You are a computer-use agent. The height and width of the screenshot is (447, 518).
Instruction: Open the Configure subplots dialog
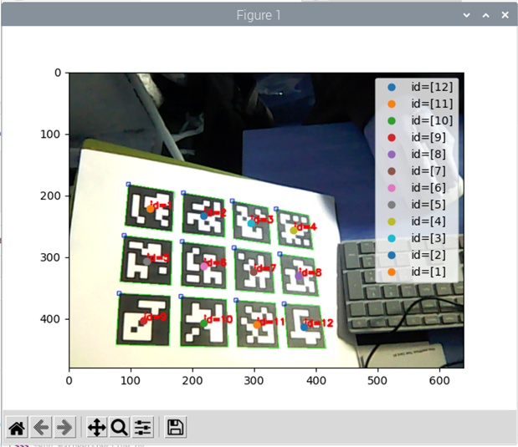[x=143, y=427]
